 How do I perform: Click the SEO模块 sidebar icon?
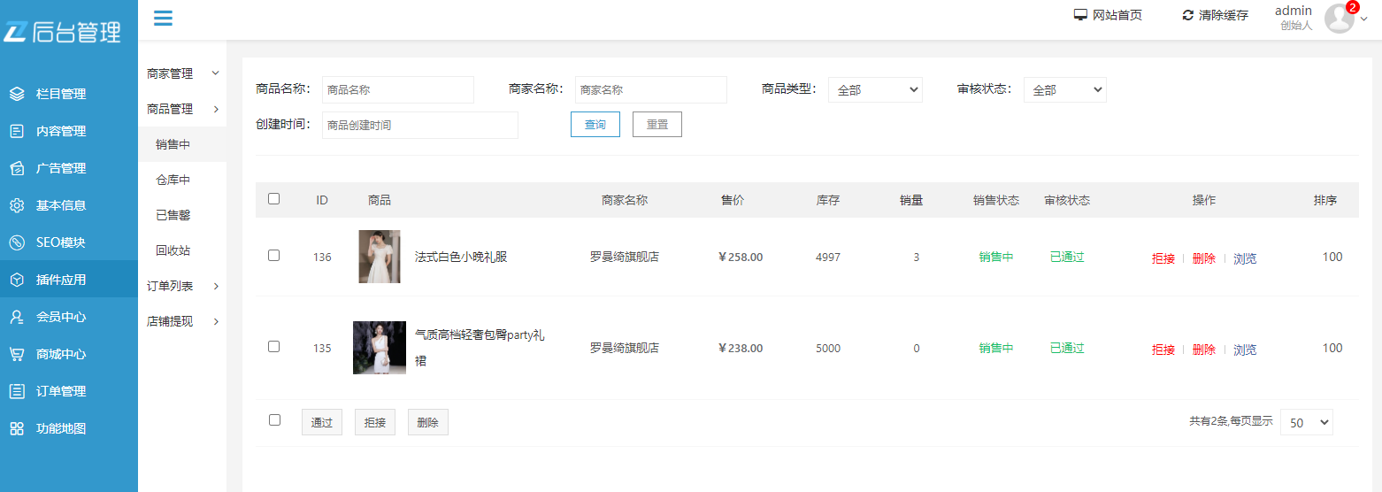tap(17, 242)
